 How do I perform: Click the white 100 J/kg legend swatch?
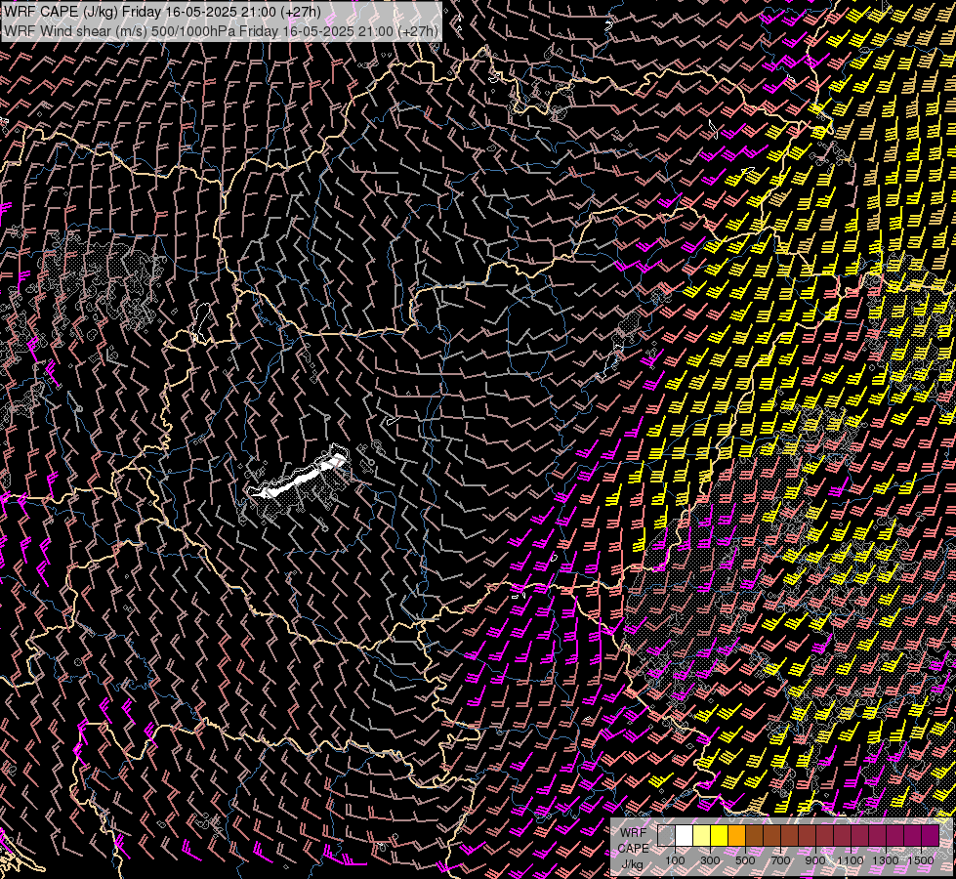point(684,836)
